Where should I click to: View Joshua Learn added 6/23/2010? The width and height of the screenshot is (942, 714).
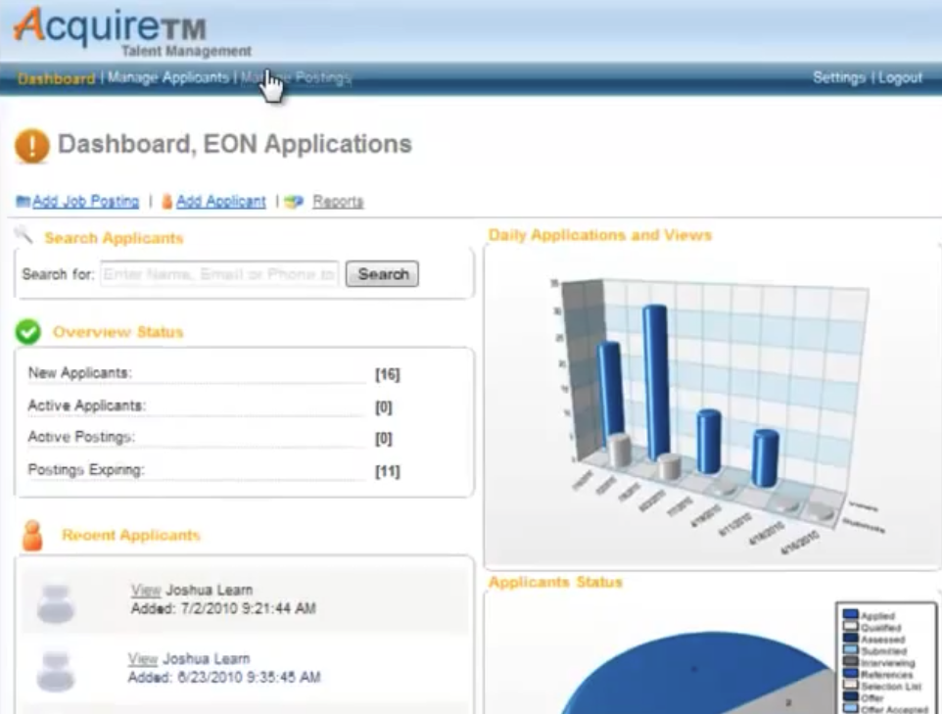point(143,659)
